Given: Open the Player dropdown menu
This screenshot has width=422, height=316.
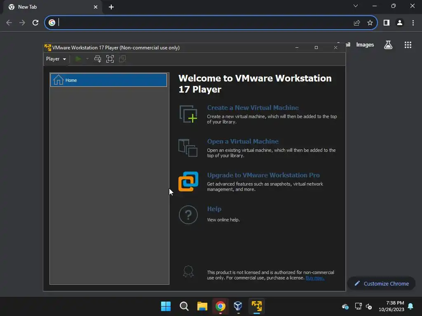Looking at the screenshot, I should pos(56,59).
